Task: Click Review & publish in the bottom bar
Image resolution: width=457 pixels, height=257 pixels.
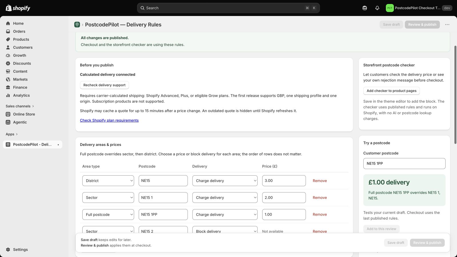Action: (x=427, y=243)
